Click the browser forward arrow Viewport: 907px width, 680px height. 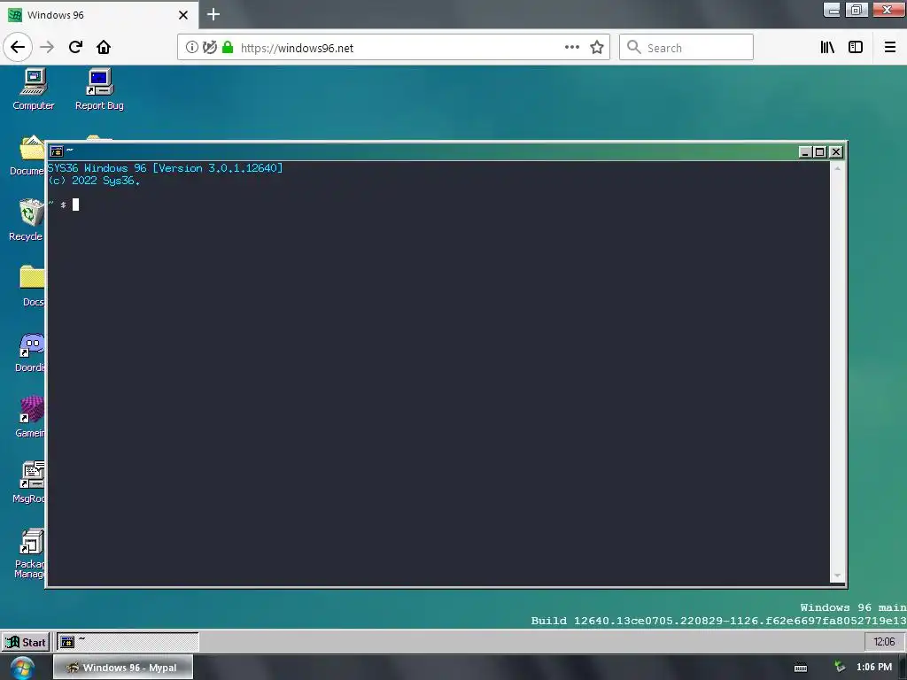pos(47,47)
